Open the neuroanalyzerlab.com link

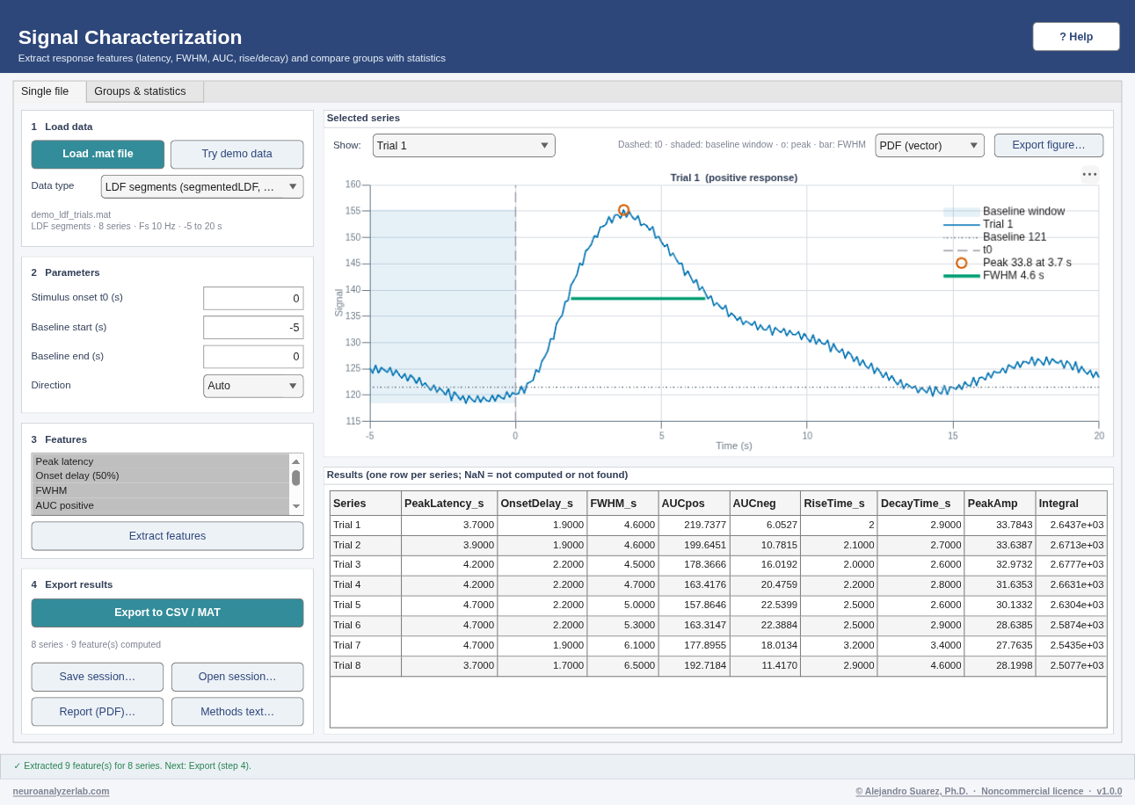(x=61, y=791)
